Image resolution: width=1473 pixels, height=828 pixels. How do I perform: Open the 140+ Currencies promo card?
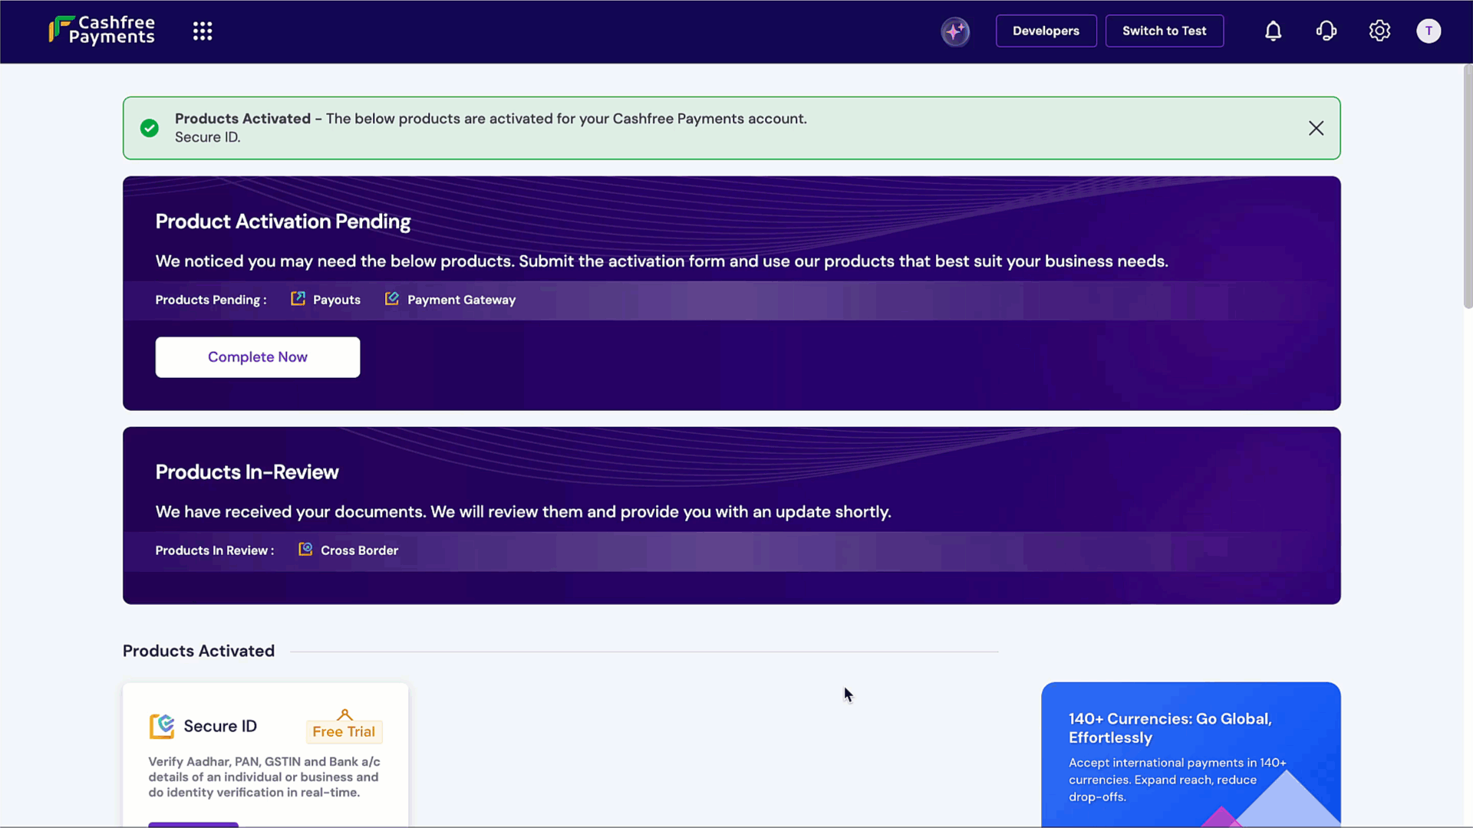click(x=1190, y=755)
